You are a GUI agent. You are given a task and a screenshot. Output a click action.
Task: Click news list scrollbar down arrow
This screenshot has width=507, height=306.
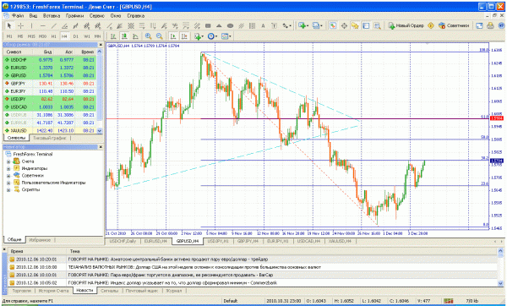[x=500, y=282]
